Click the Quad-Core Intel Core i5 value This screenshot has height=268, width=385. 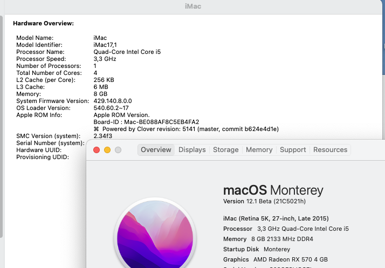127,52
